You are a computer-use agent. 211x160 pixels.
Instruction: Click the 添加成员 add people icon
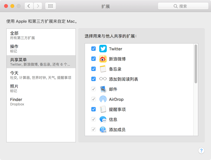103,130
